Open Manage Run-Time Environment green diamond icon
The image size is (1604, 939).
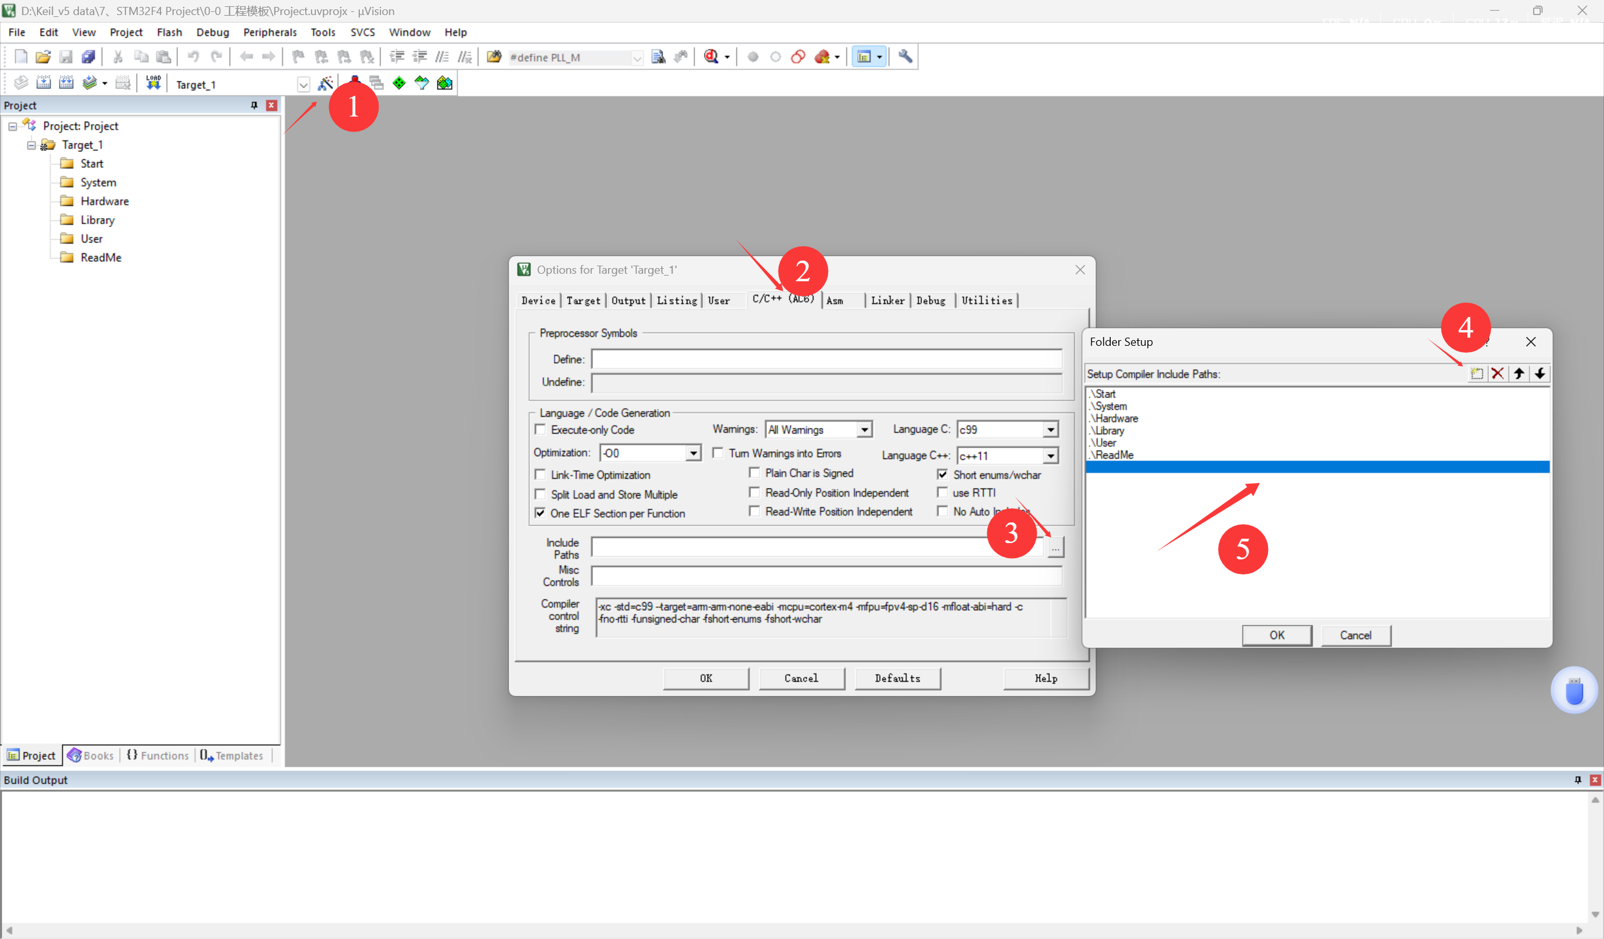pos(399,83)
